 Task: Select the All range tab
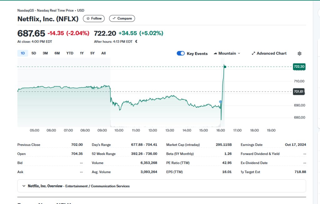pos(104,53)
